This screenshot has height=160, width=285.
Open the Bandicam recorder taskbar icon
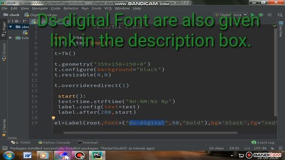[x=79, y=156]
